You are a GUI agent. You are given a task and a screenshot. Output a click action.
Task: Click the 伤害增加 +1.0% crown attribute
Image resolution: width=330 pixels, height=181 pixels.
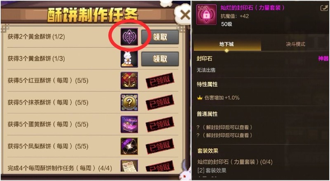pos(218,98)
